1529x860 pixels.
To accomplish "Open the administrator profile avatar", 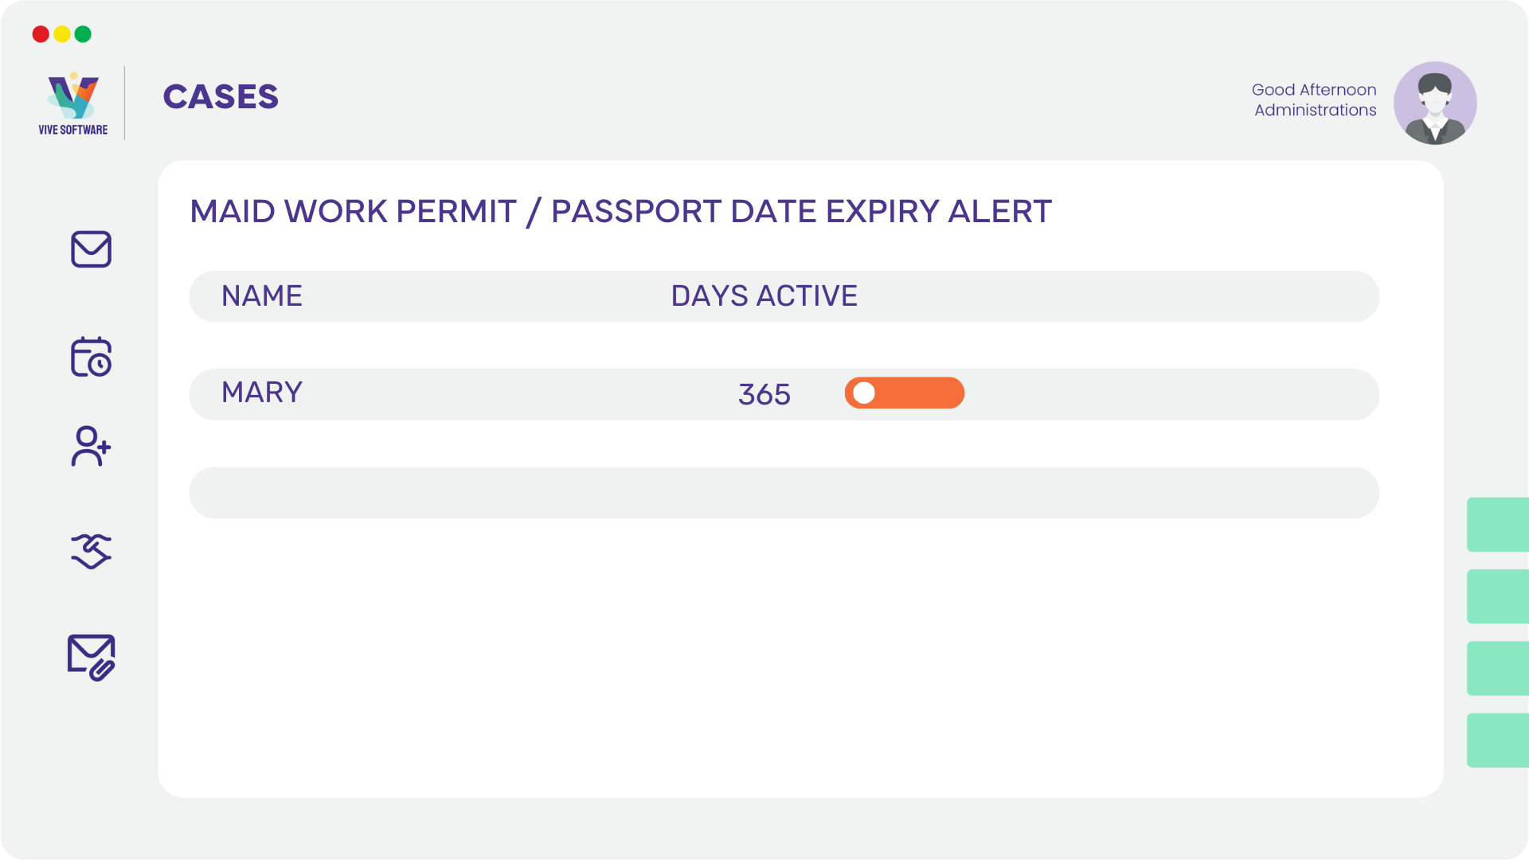I will (1435, 103).
